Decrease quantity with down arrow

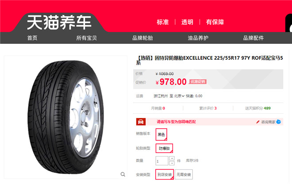click(172, 163)
